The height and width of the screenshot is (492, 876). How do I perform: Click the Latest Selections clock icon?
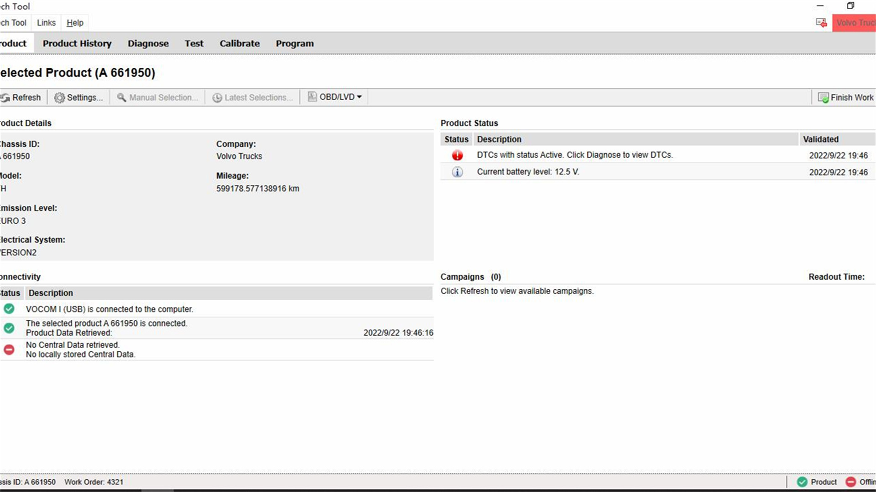(x=217, y=97)
